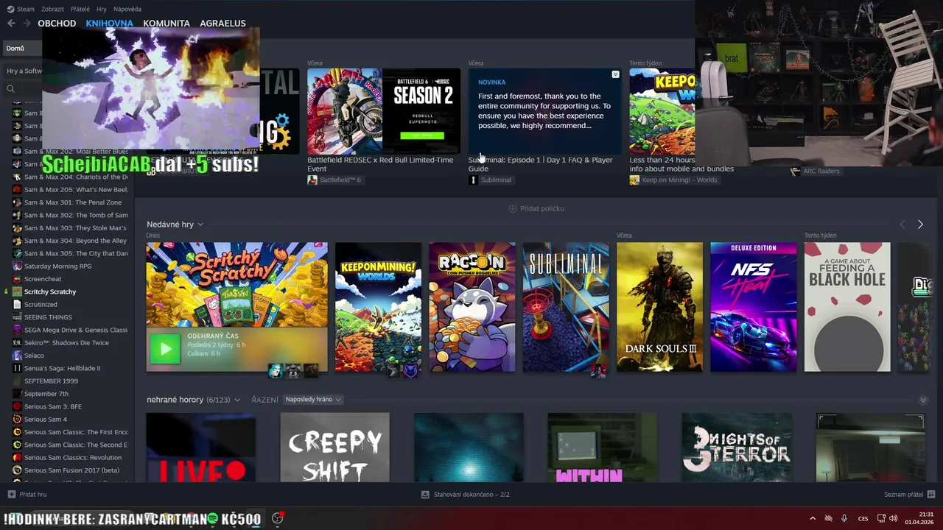Open the Seznam přátel friends icon
The width and height of the screenshot is (943, 530).
coord(930,495)
